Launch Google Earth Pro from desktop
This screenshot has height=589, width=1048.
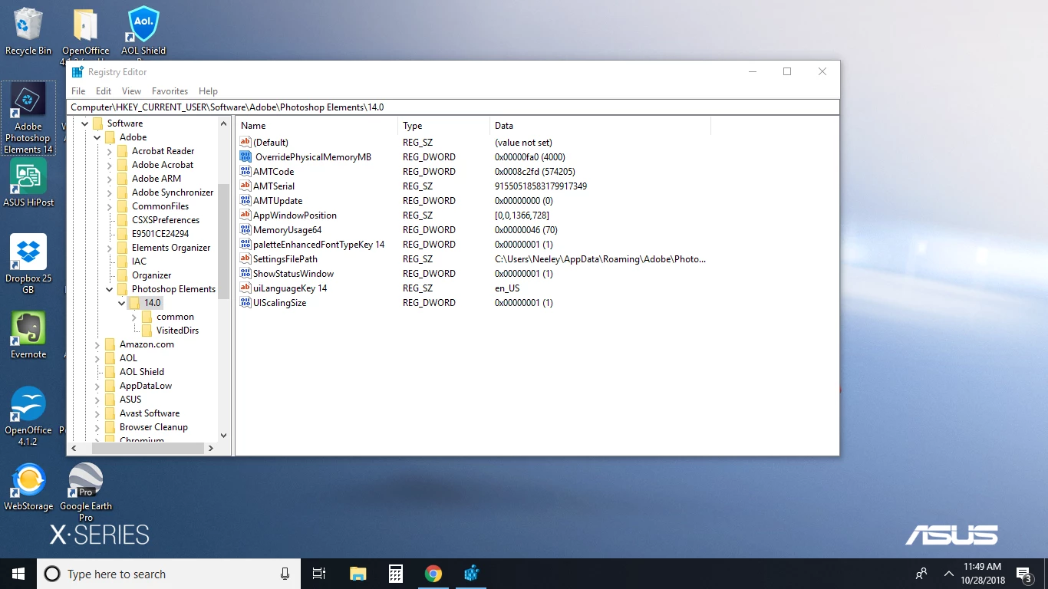86,492
